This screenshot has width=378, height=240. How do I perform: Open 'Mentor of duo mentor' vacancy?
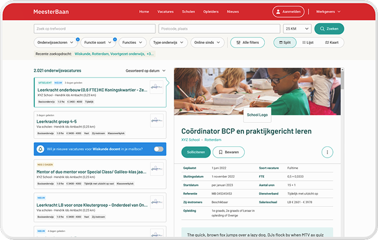91,172
